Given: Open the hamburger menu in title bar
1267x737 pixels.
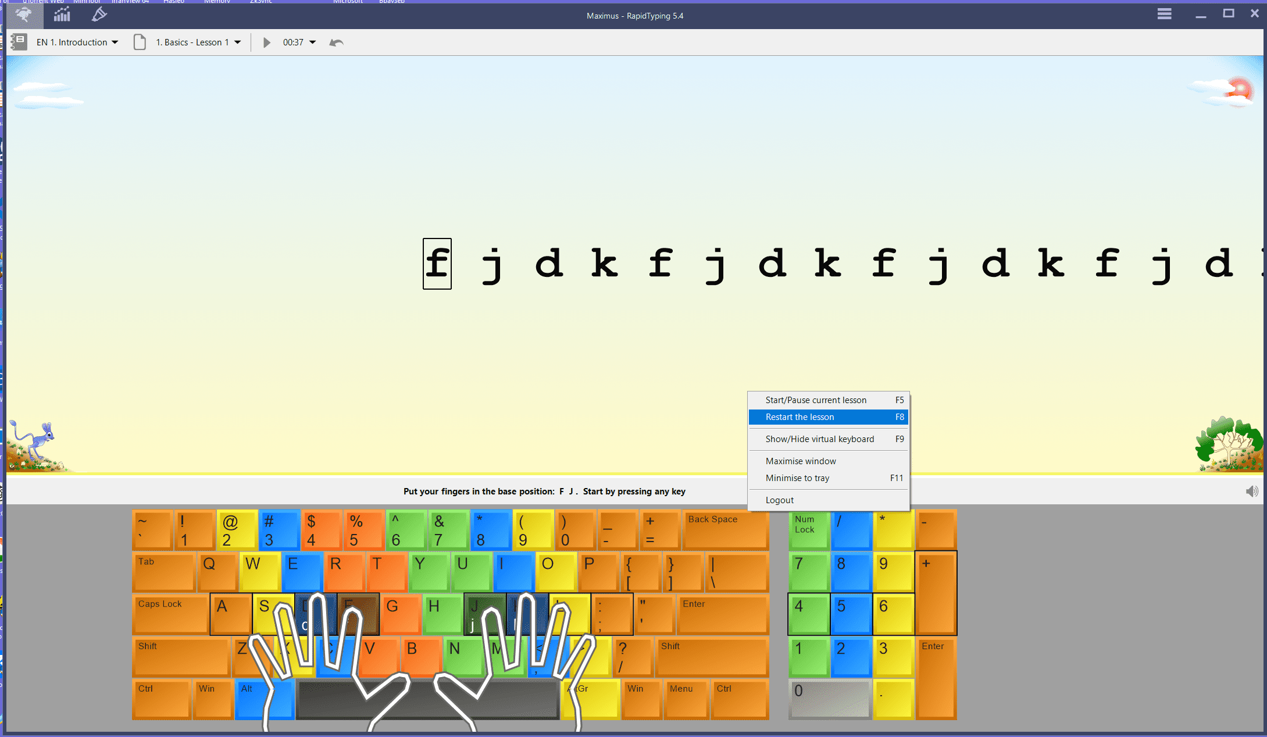Looking at the screenshot, I should (x=1164, y=14).
